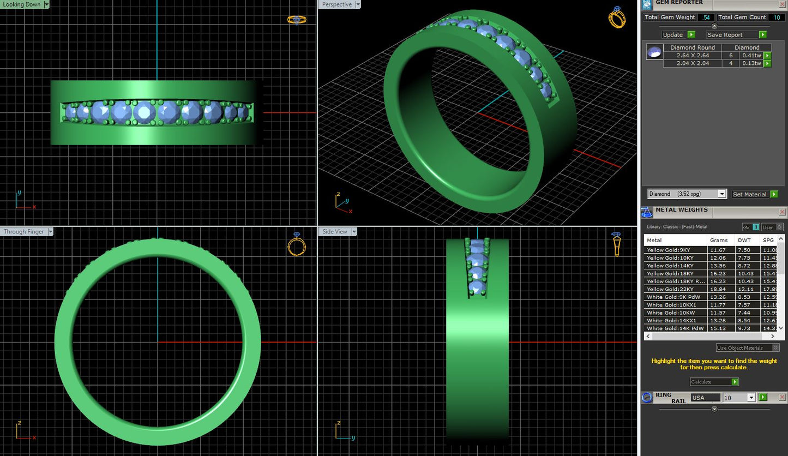
Task: Open the Side View viewport menu
Action: [x=354, y=232]
